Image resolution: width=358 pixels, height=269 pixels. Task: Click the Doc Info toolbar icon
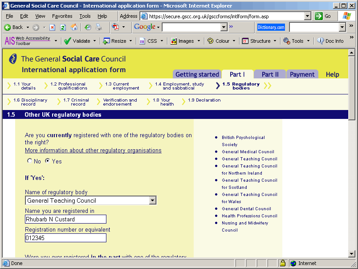[x=320, y=41]
